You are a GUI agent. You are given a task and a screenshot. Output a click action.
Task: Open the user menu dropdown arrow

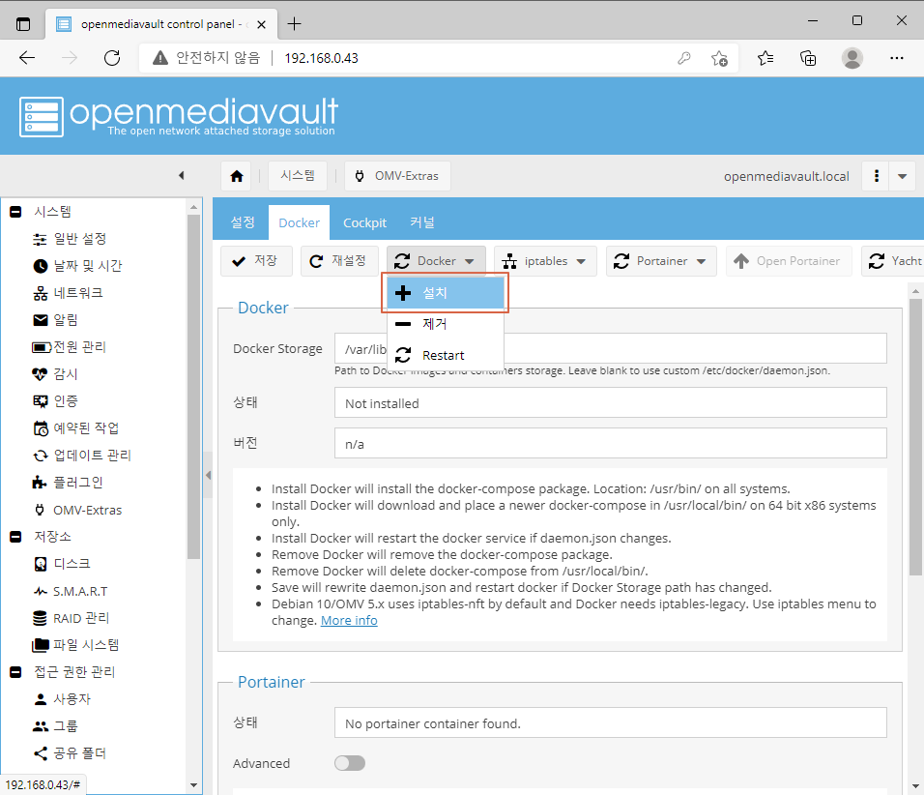[x=902, y=176]
